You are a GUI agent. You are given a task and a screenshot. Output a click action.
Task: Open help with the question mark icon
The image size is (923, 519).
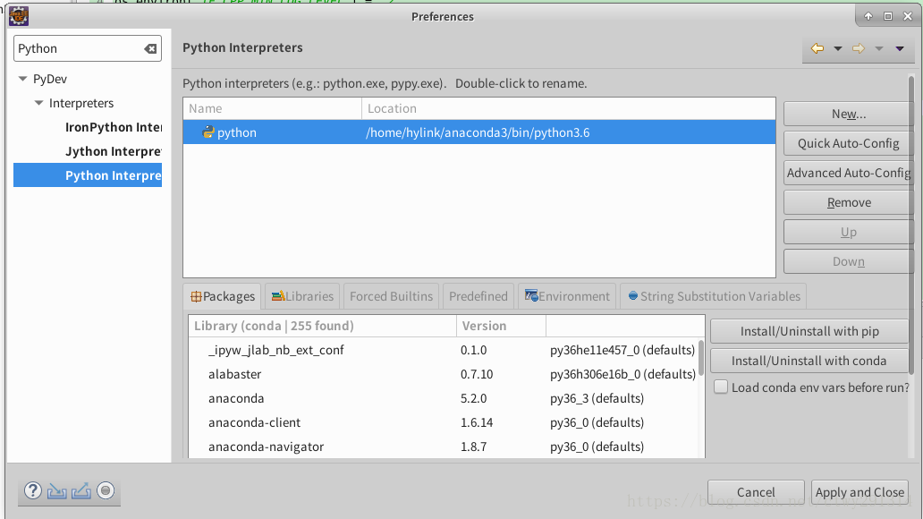(x=33, y=490)
